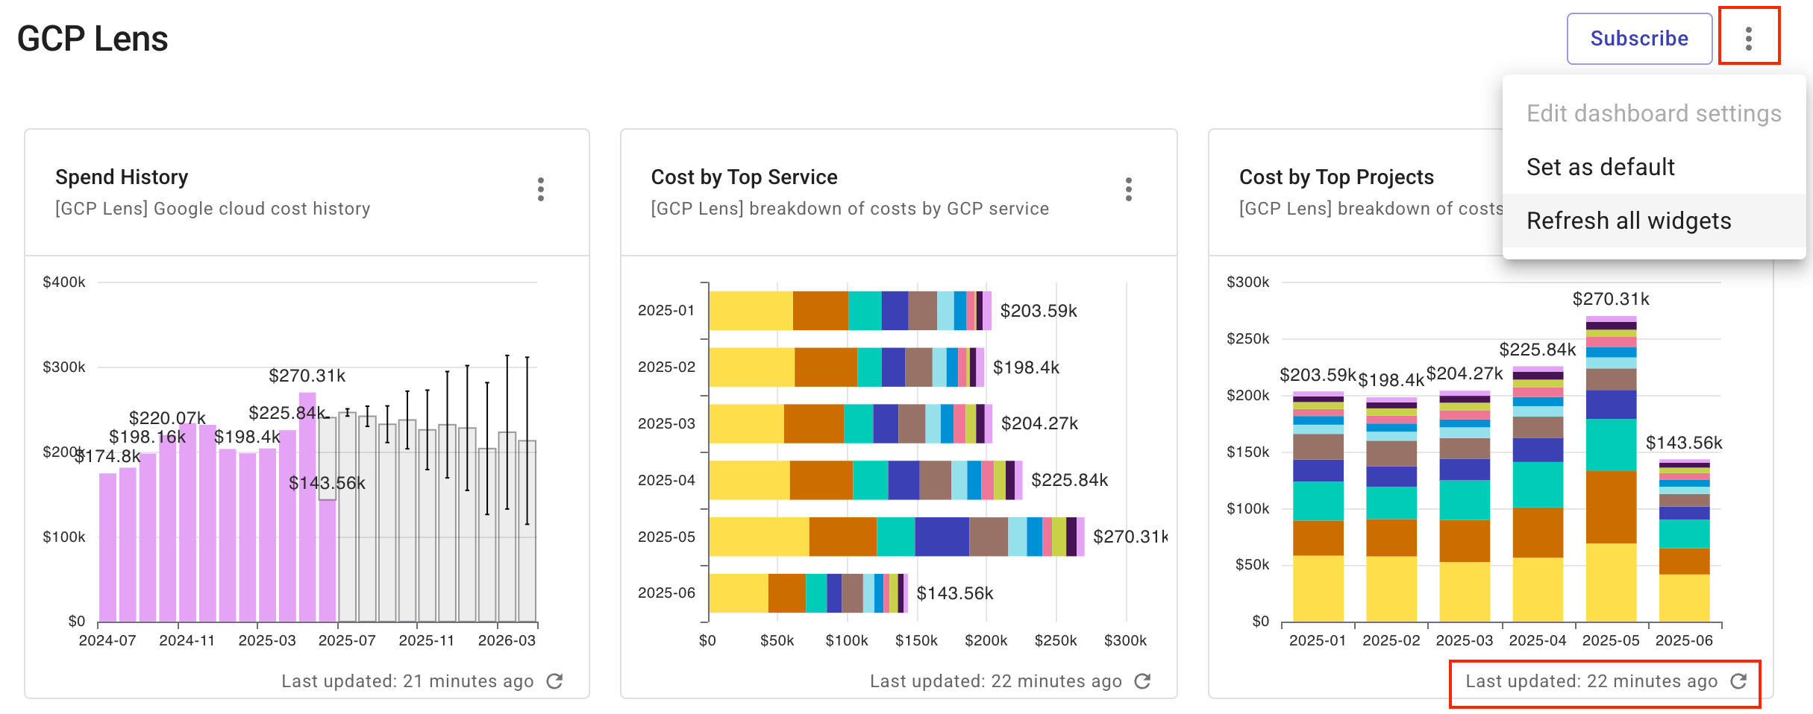Choose Set as default from menu

tap(1654, 167)
